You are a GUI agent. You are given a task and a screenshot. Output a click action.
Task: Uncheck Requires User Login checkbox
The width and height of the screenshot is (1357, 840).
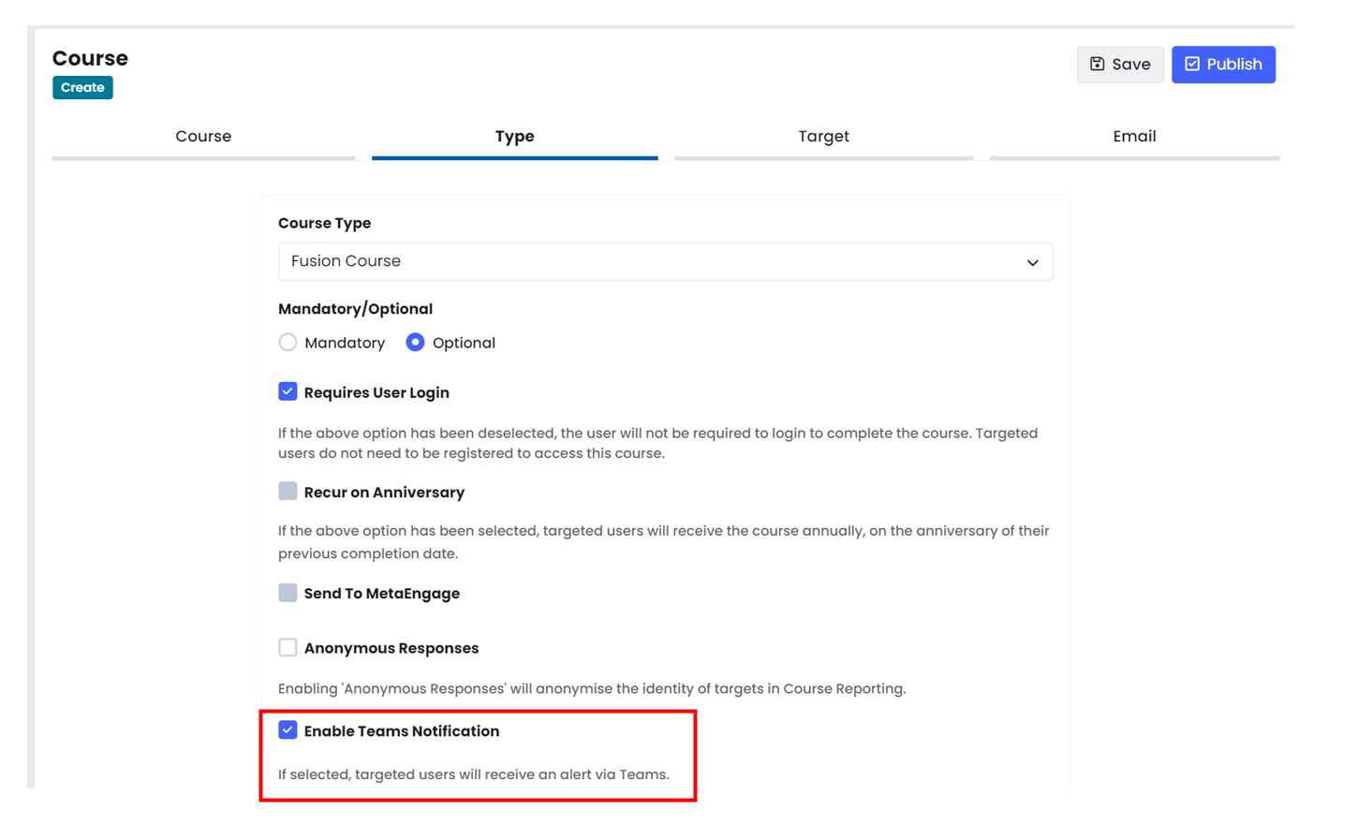(x=288, y=391)
